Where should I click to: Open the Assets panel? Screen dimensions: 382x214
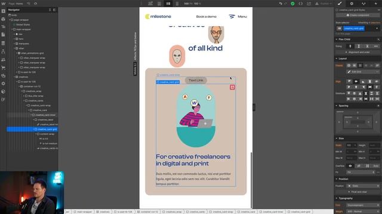click(3, 75)
